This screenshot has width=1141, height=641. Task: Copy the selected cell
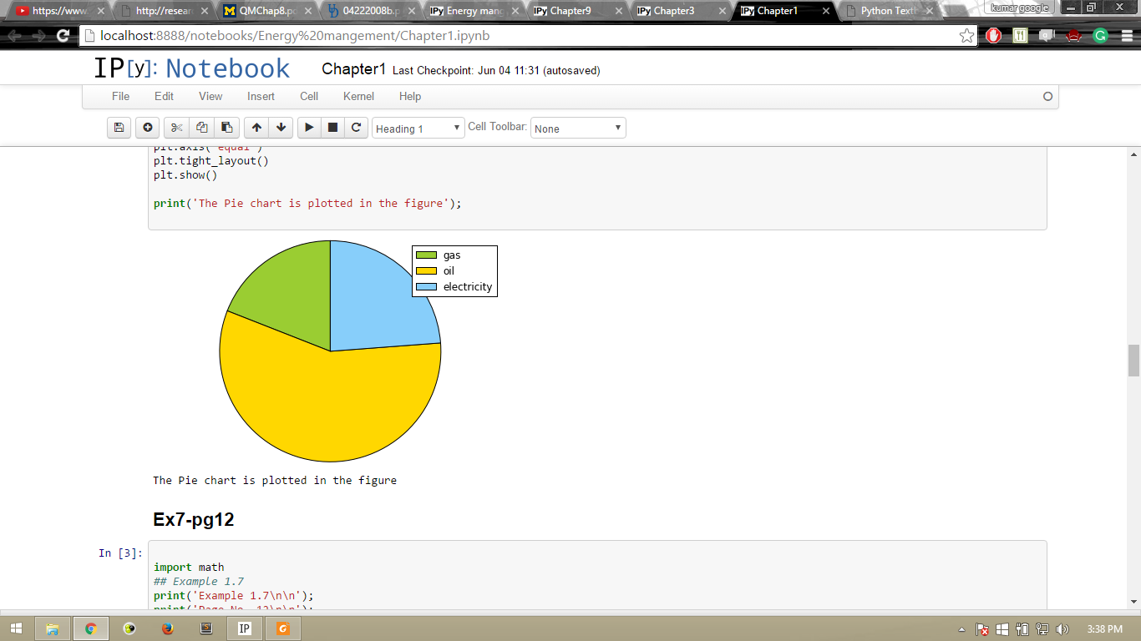point(201,128)
